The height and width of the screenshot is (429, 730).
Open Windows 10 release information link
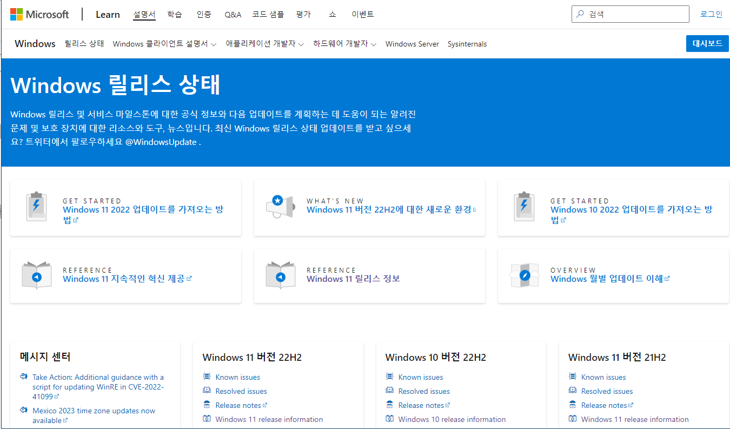coord(452,419)
